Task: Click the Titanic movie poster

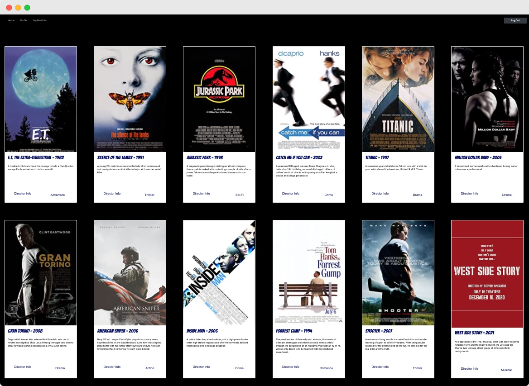Action: coord(398,99)
